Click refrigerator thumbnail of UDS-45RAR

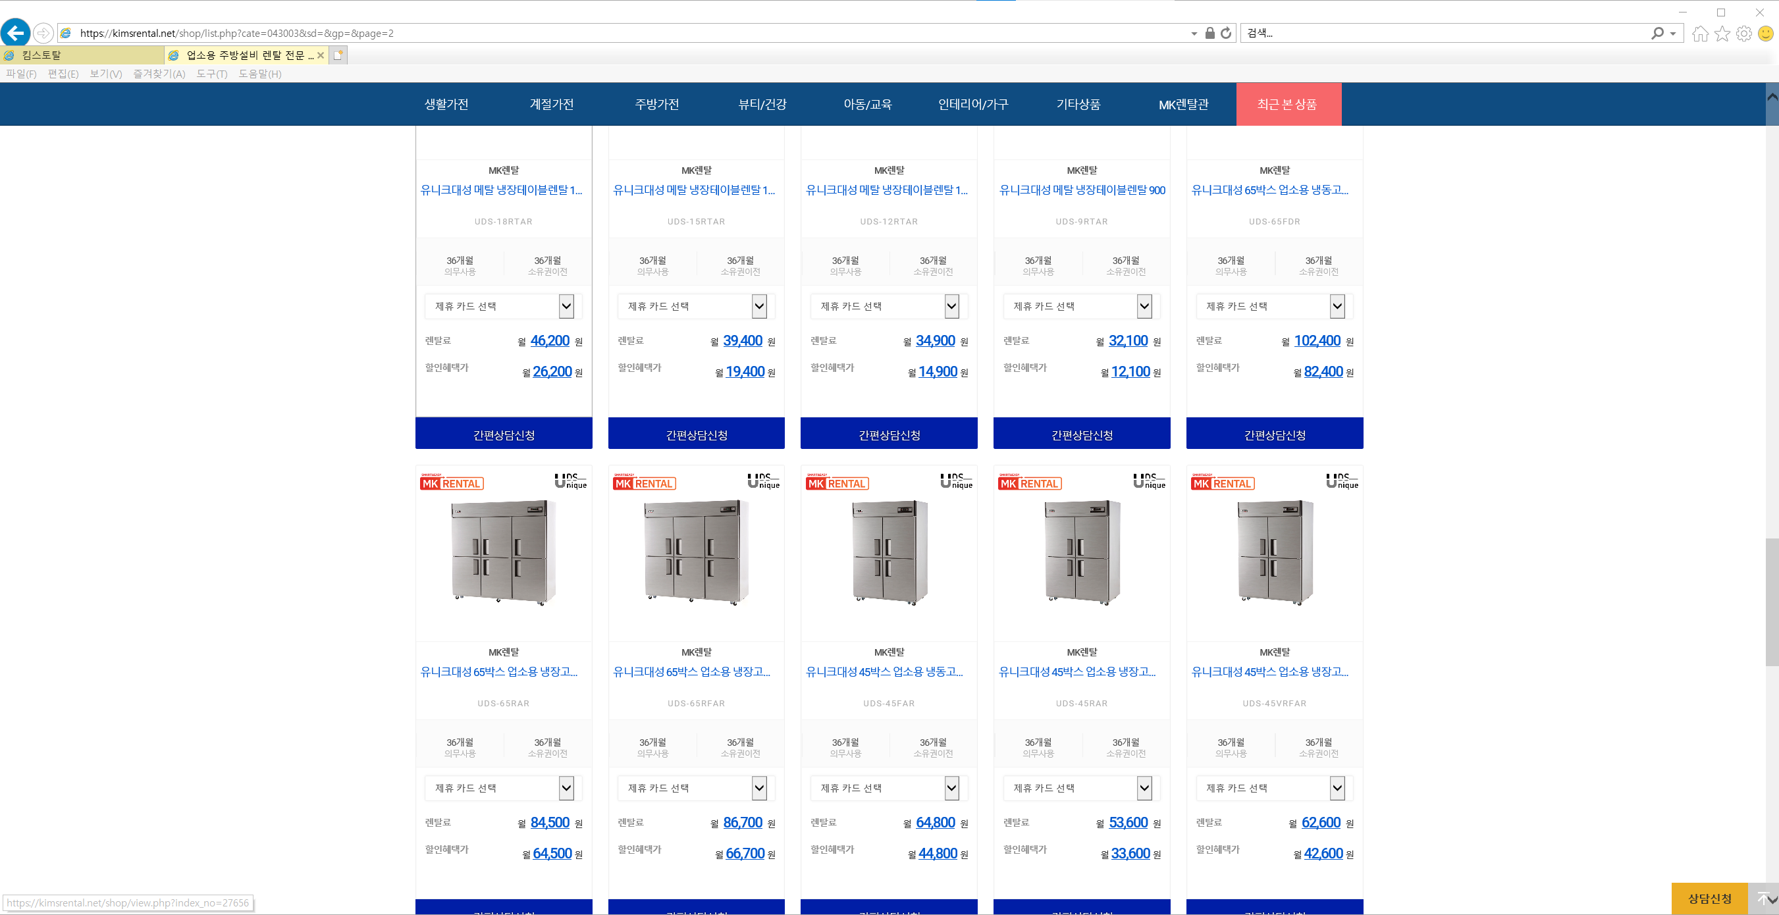[x=1082, y=553]
